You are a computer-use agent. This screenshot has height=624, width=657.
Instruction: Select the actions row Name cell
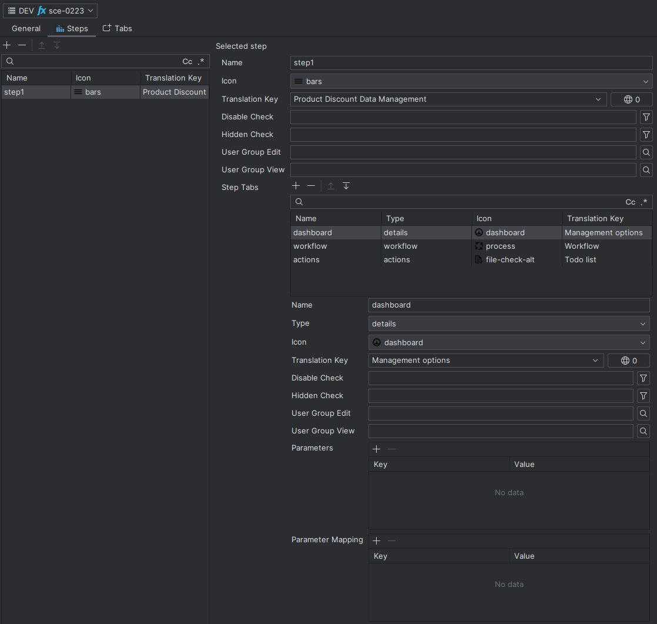click(336, 259)
